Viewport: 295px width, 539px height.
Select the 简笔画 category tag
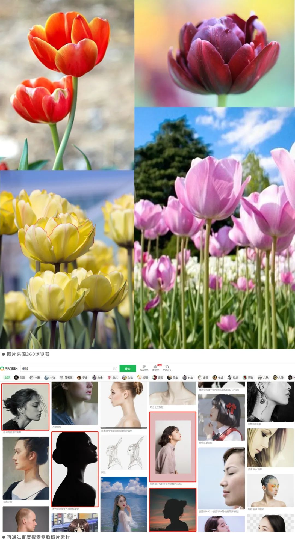point(66,377)
